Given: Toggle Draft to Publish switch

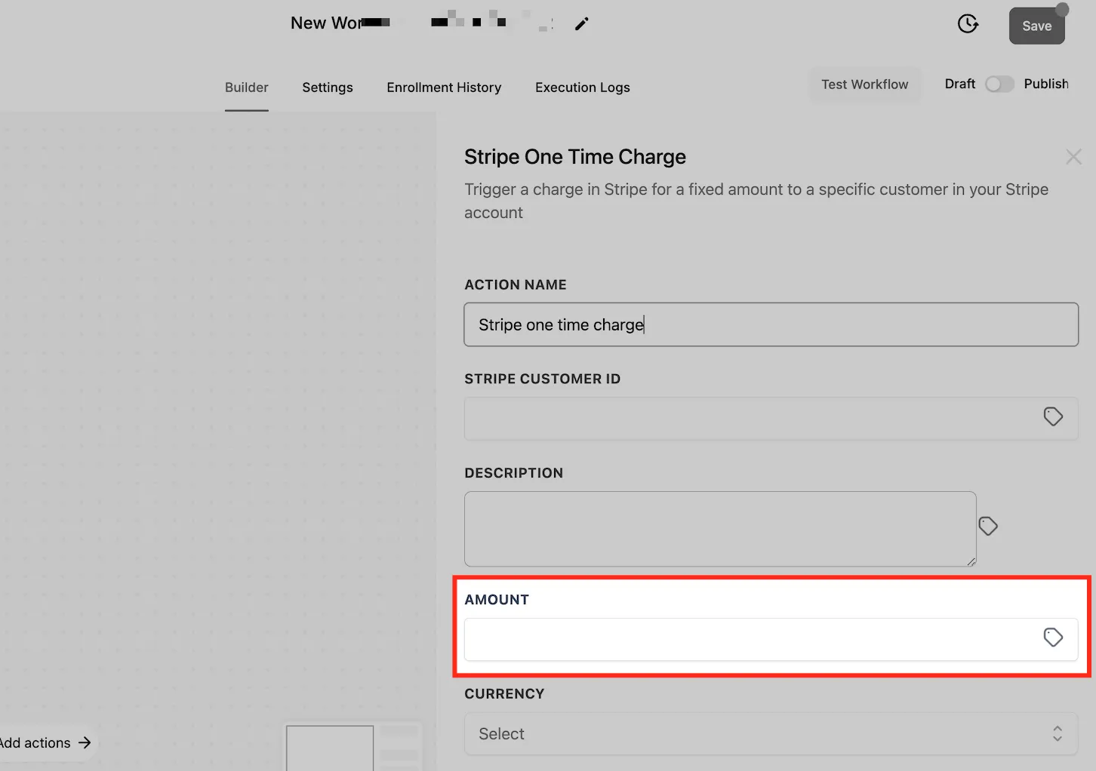Looking at the screenshot, I should (x=999, y=84).
